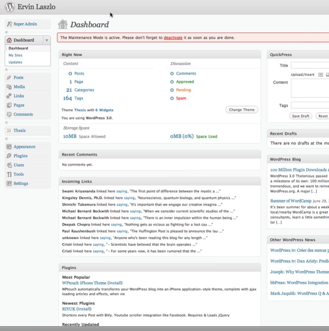Click the Settings sliders icon
This screenshot has width=329, height=331.
coord(9,183)
